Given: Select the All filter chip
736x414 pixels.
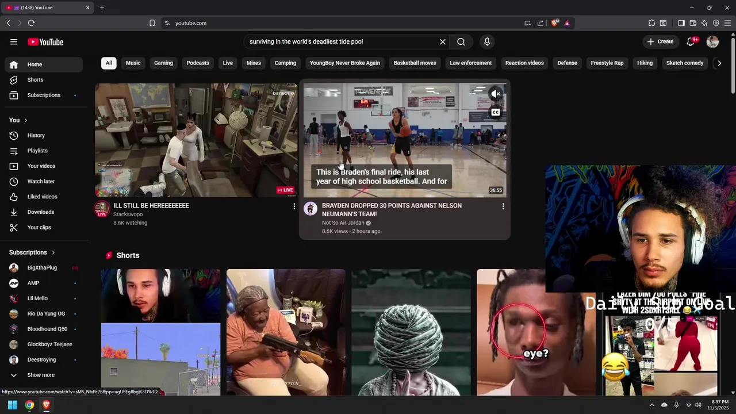Looking at the screenshot, I should (109, 63).
